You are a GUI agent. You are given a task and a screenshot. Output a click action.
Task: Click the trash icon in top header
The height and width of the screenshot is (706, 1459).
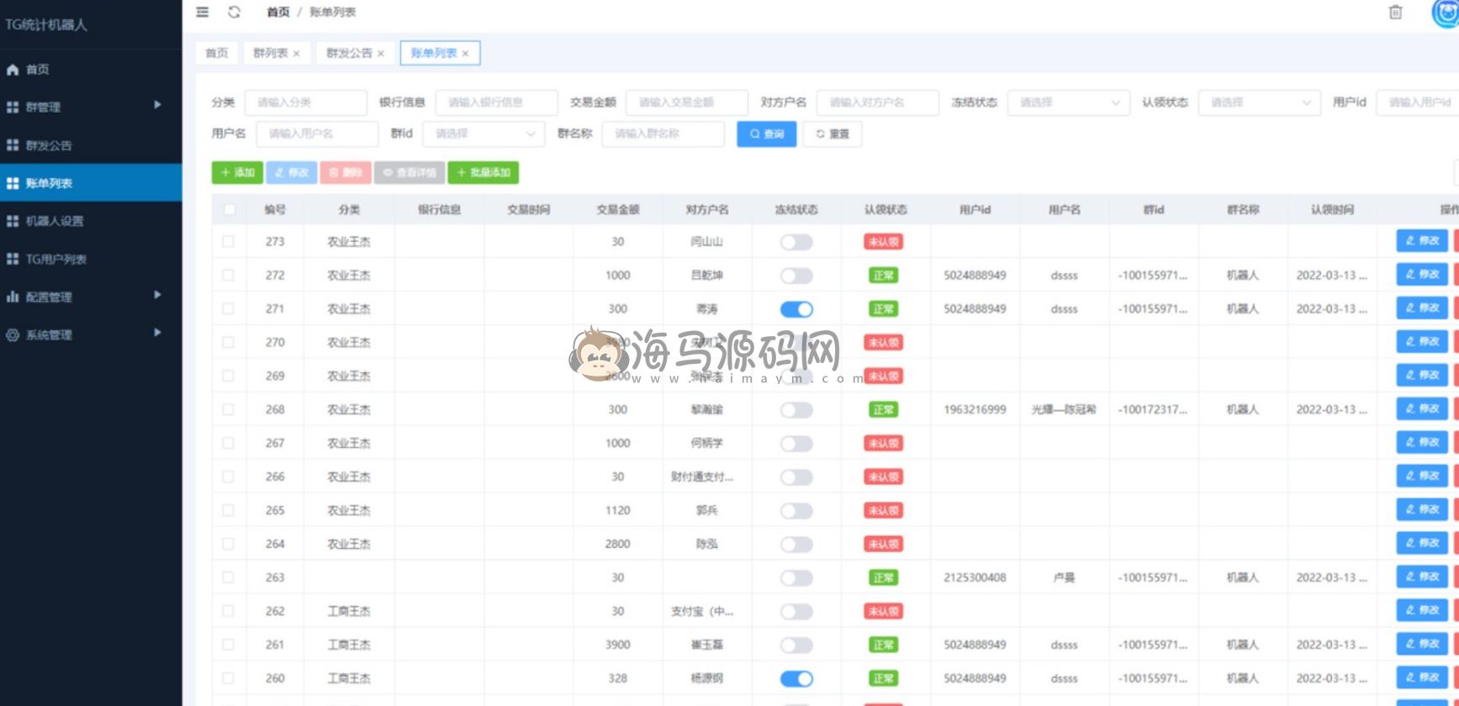[x=1395, y=12]
